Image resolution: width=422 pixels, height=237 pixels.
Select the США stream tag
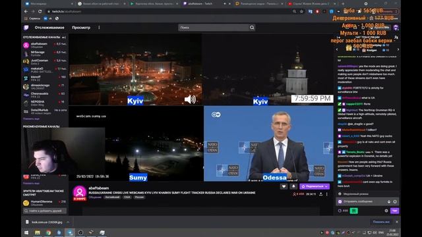click(x=127, y=197)
